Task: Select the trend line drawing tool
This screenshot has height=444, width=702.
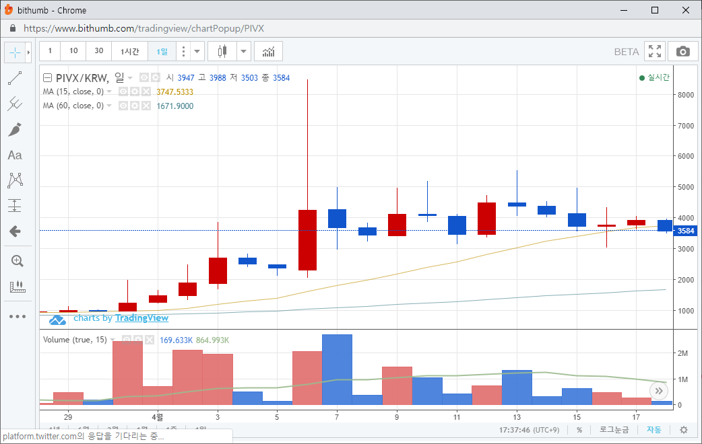Action: tap(15, 78)
